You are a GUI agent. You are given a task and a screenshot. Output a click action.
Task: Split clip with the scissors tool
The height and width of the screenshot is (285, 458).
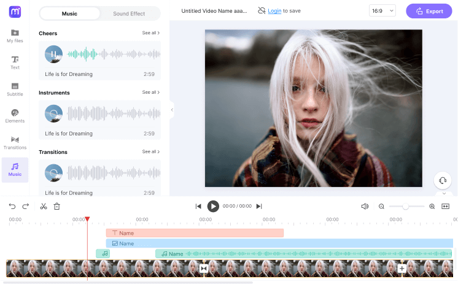[x=44, y=207]
